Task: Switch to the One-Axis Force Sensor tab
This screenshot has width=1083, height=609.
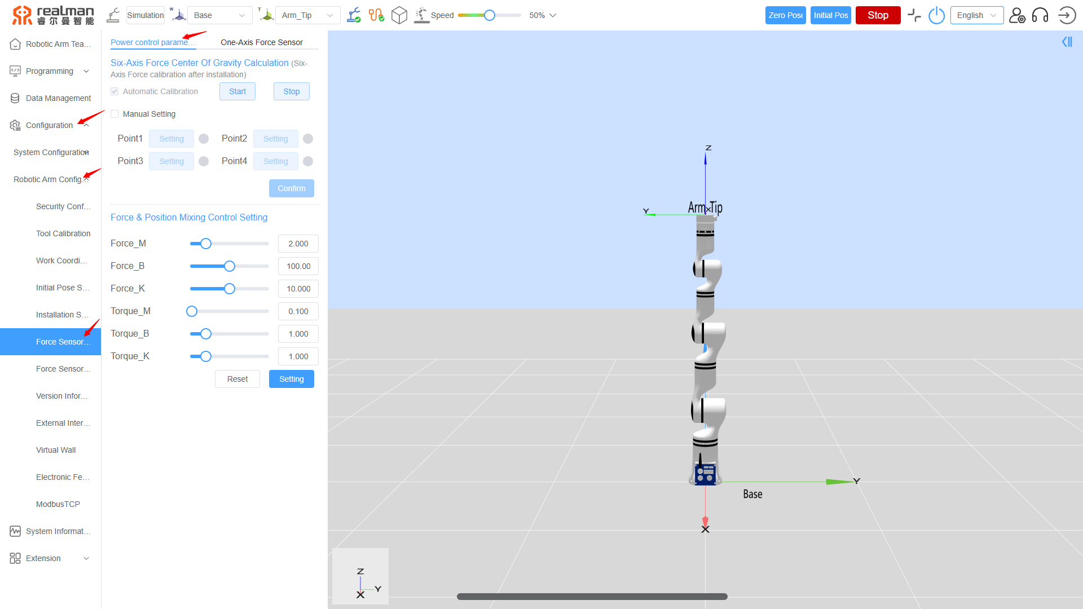Action: 262,42
